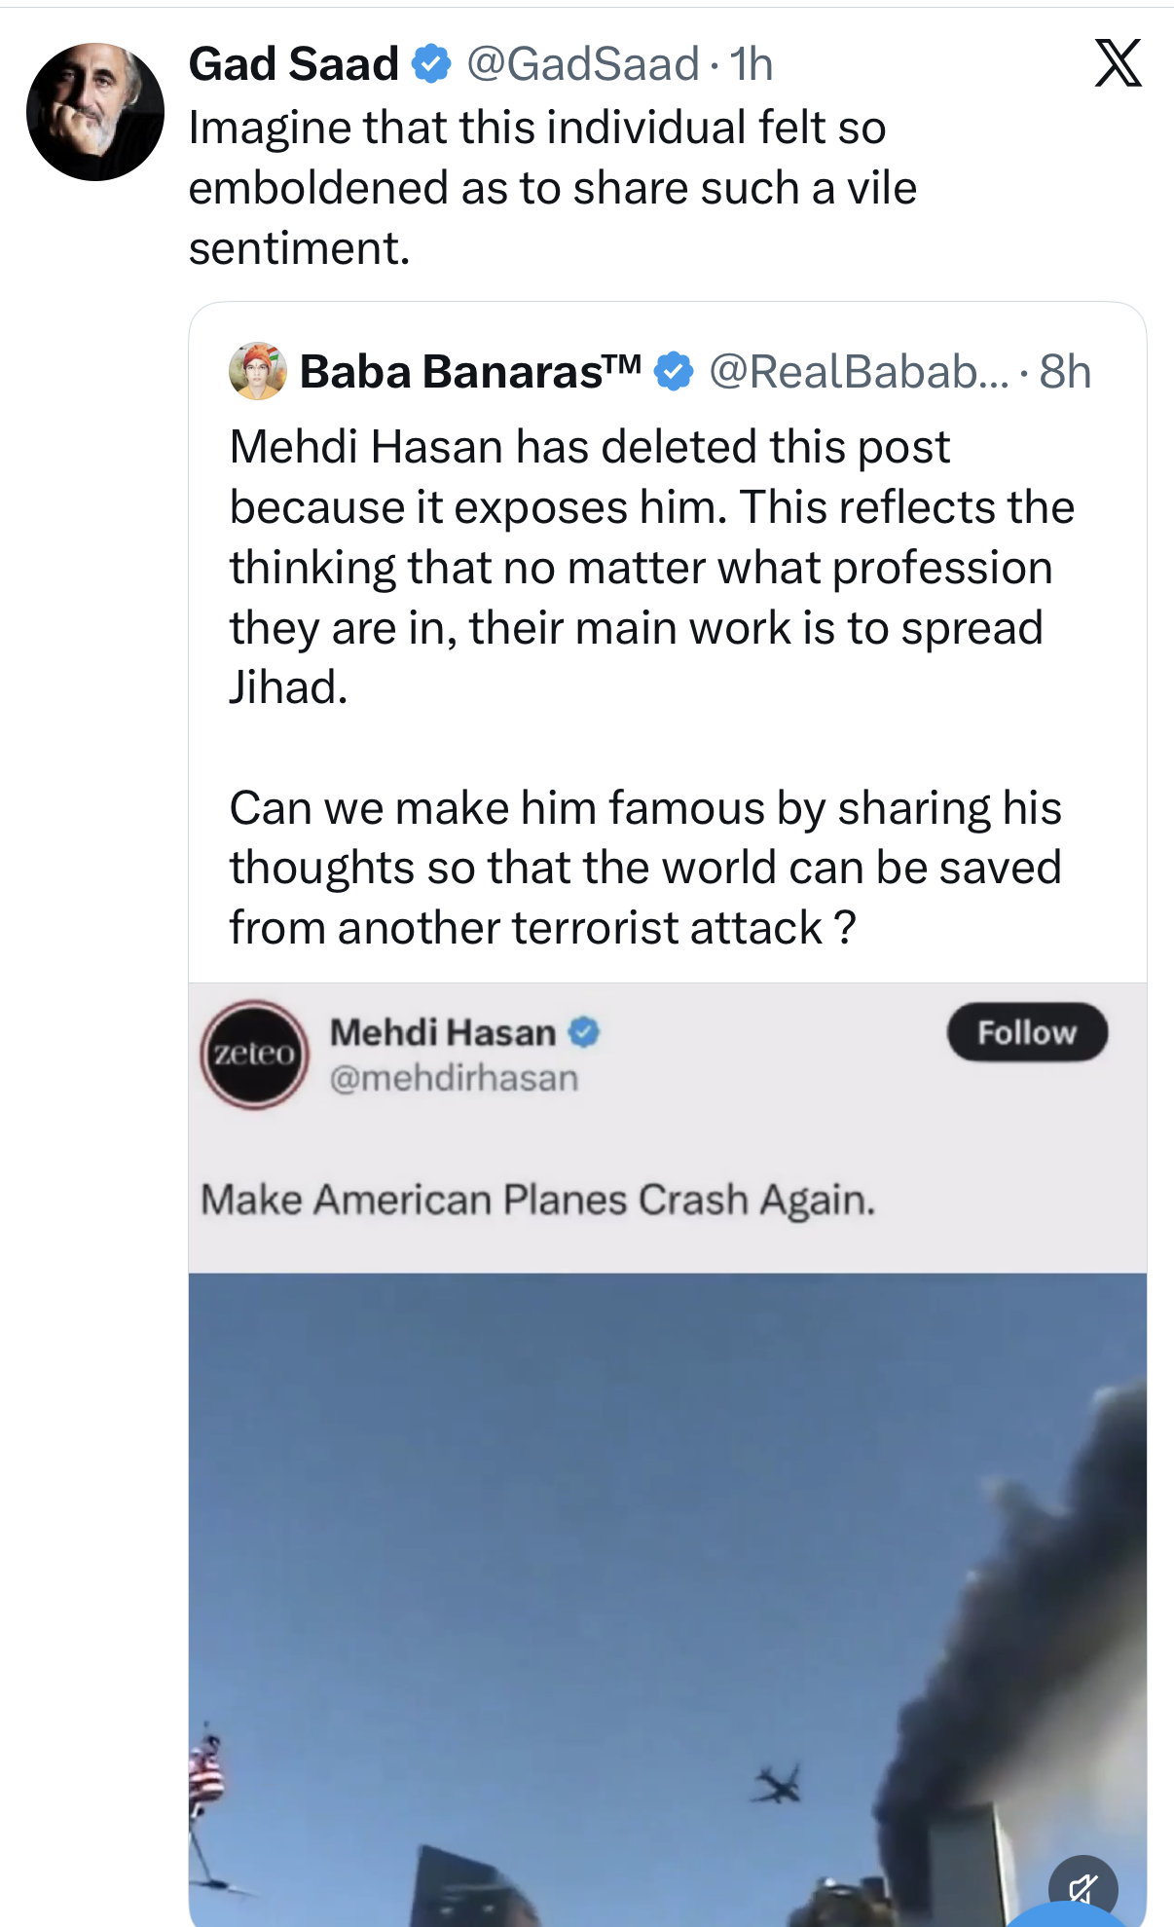Open the Baba Banaras display name
The image size is (1174, 1927).
click(x=469, y=372)
